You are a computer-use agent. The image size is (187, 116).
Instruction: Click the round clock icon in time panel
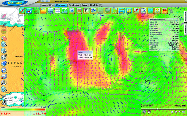(144, 112)
